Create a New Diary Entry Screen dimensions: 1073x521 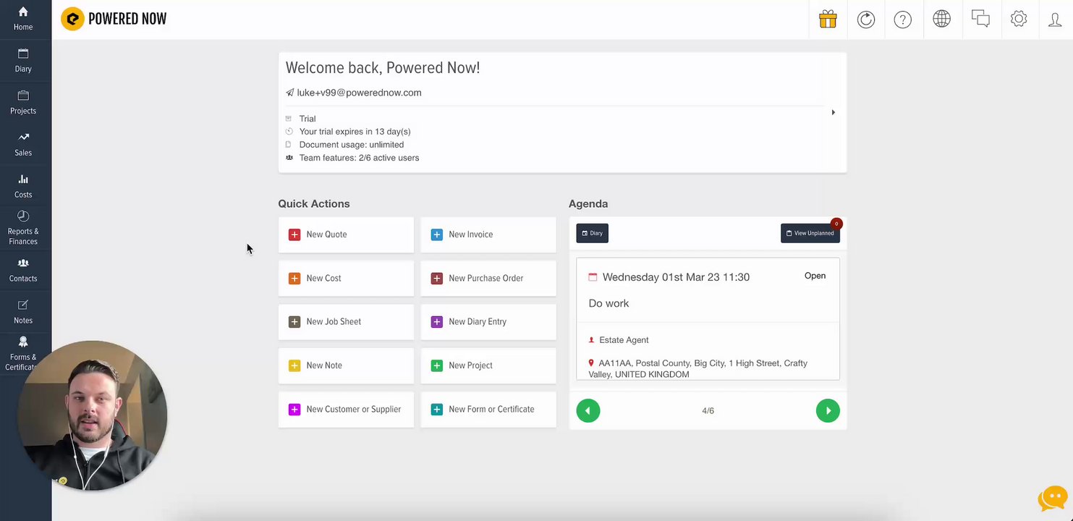click(488, 322)
